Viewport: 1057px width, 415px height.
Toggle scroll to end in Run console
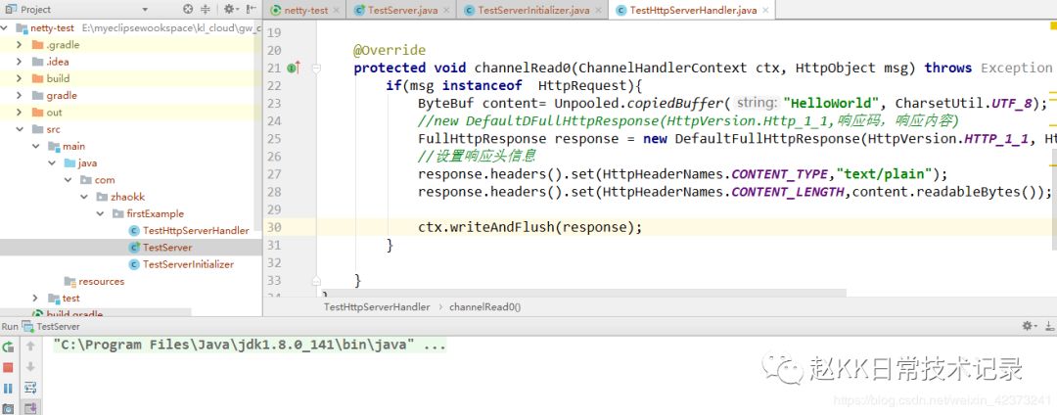point(30,408)
